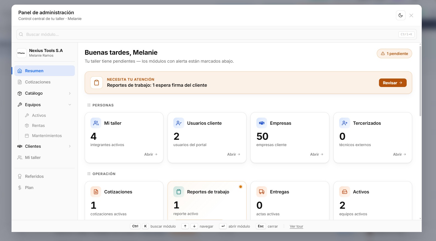This screenshot has height=241, width=436.
Task: Expand the Clientes chevron
Action: point(70,146)
